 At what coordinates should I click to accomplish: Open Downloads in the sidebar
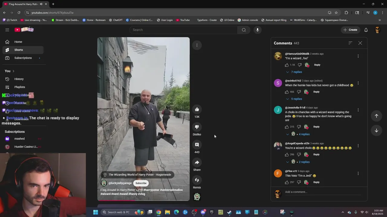tap(23, 119)
